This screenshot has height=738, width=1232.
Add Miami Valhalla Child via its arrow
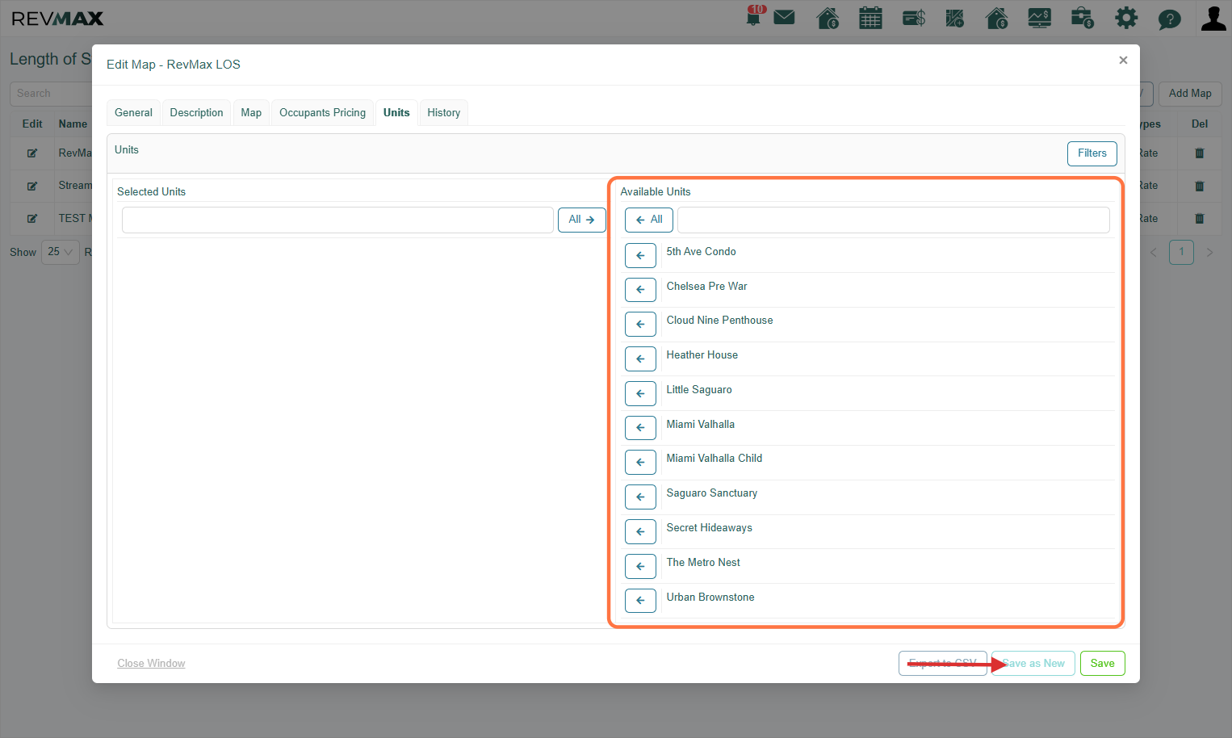point(640,462)
